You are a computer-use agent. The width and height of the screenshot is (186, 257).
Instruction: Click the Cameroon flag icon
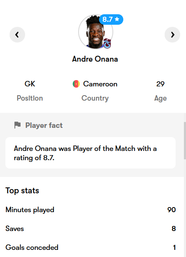[76, 84]
